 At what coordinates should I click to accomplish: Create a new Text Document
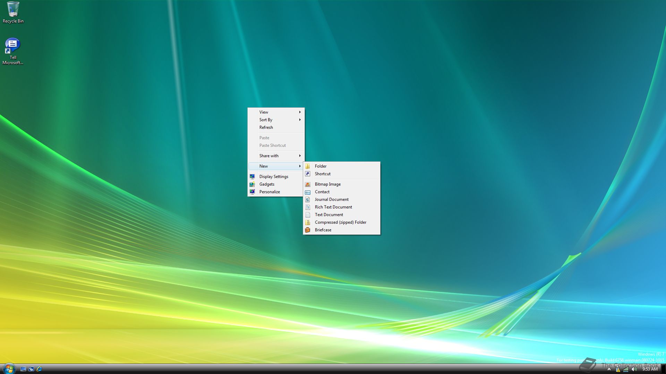pos(342,215)
